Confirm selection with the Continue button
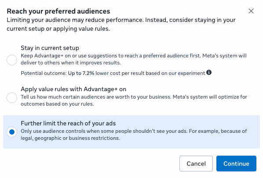The width and height of the screenshot is (263, 178). (236, 164)
